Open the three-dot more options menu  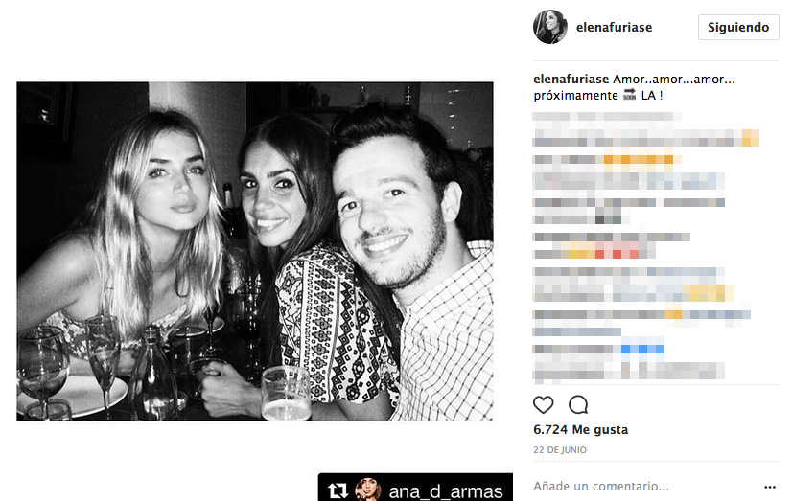[x=769, y=487]
